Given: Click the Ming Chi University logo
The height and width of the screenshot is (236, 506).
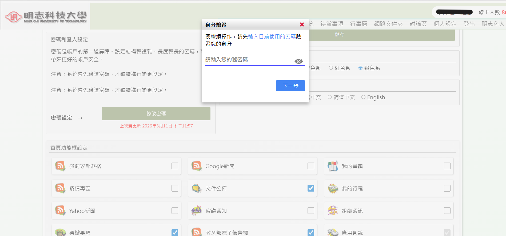Looking at the screenshot, I should [x=46, y=17].
